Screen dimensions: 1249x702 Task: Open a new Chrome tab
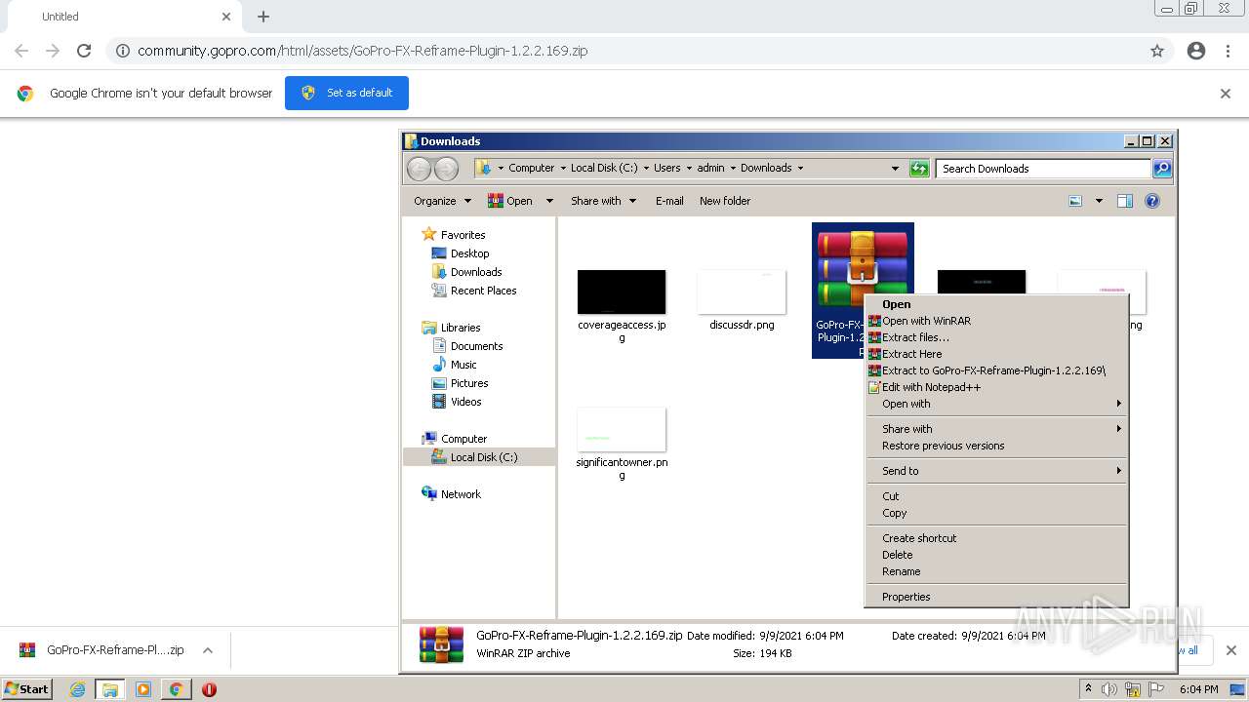263,17
